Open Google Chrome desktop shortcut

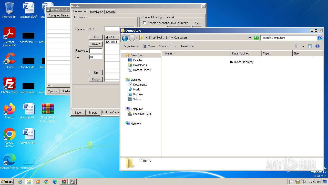(9, 138)
